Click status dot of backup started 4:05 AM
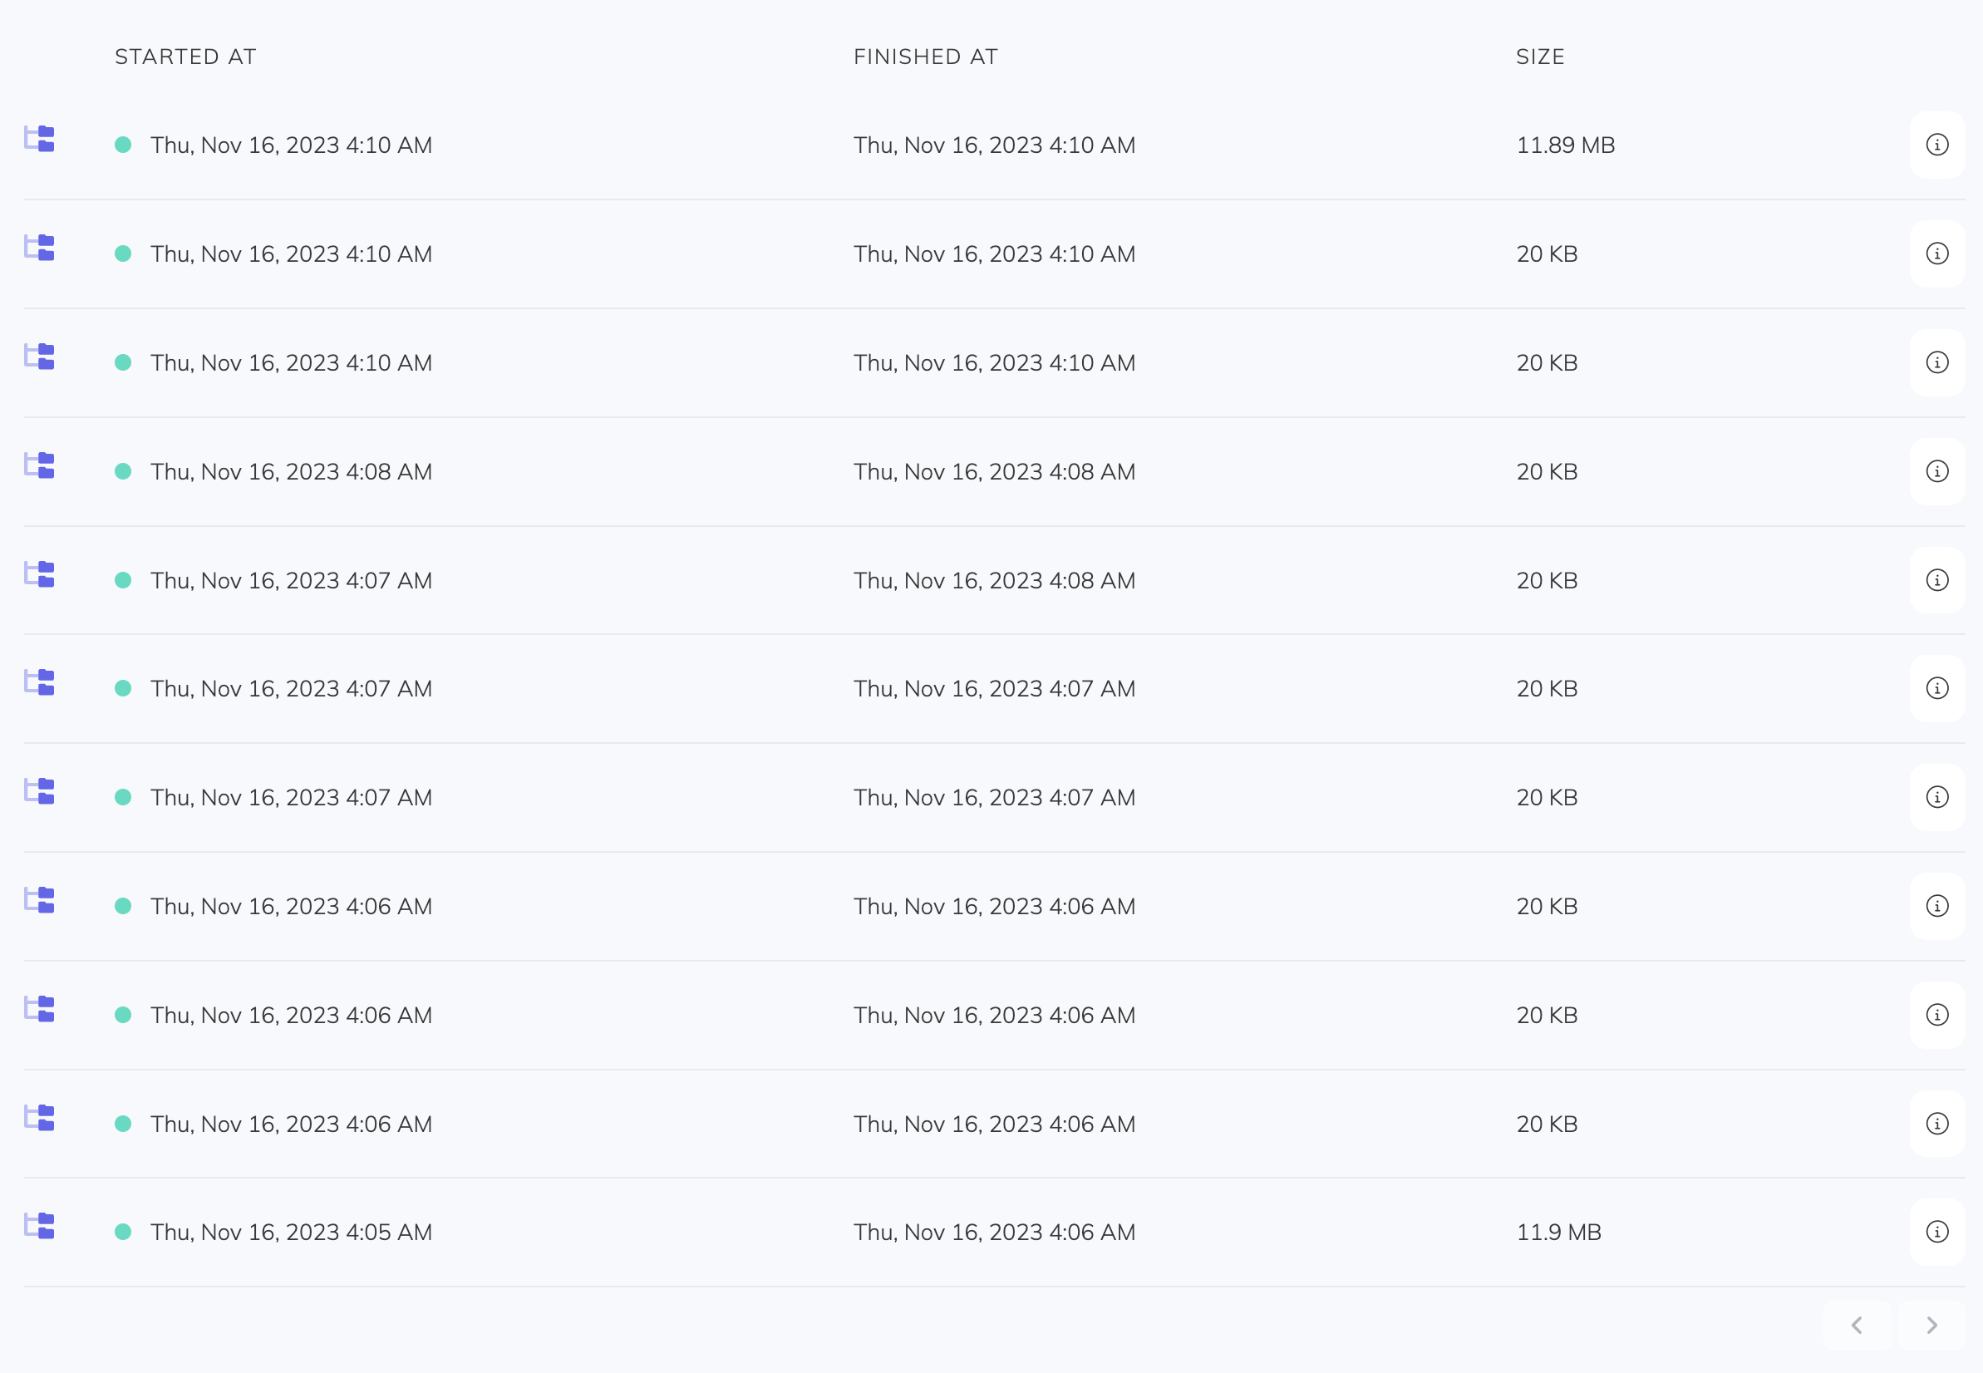This screenshot has width=1983, height=1373. 123,1232
